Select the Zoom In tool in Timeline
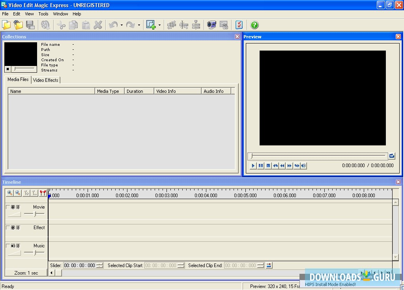Viewport: 404px width, 290px height. click(x=9, y=192)
